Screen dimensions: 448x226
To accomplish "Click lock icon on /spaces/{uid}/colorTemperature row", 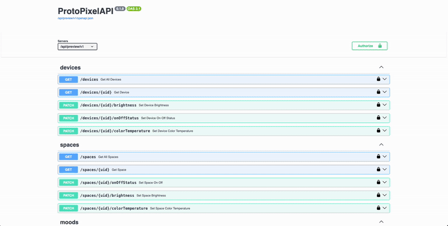I will pyautogui.click(x=379, y=207).
